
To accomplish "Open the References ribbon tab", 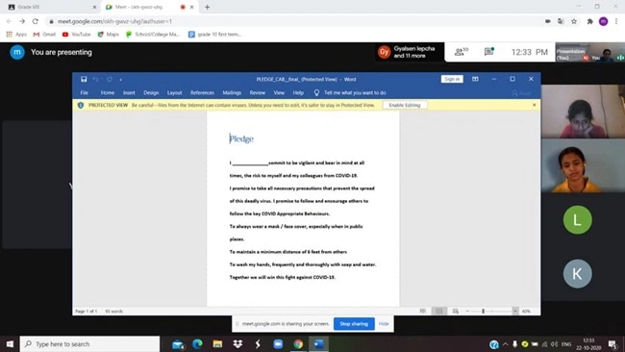I will click(x=202, y=92).
